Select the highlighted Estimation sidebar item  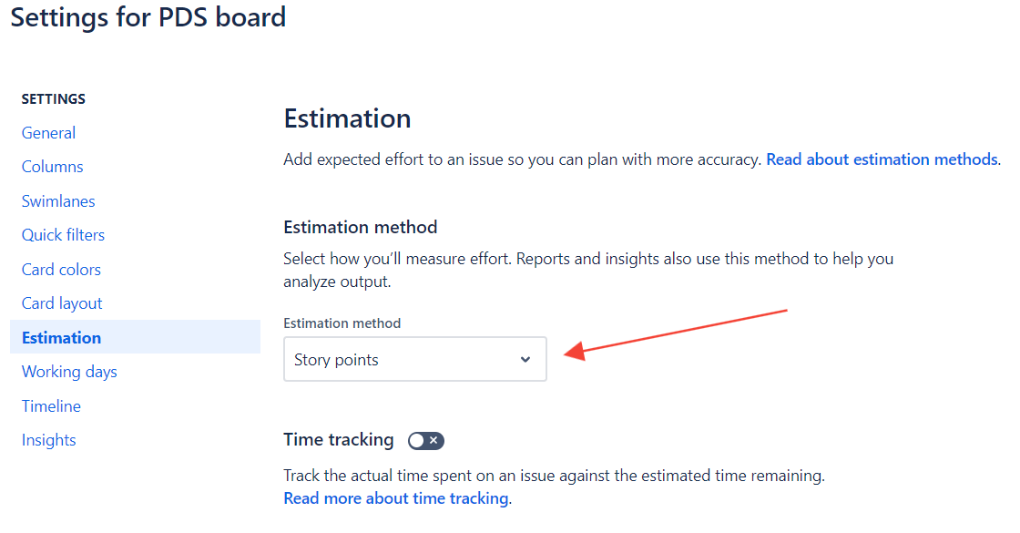(x=62, y=338)
